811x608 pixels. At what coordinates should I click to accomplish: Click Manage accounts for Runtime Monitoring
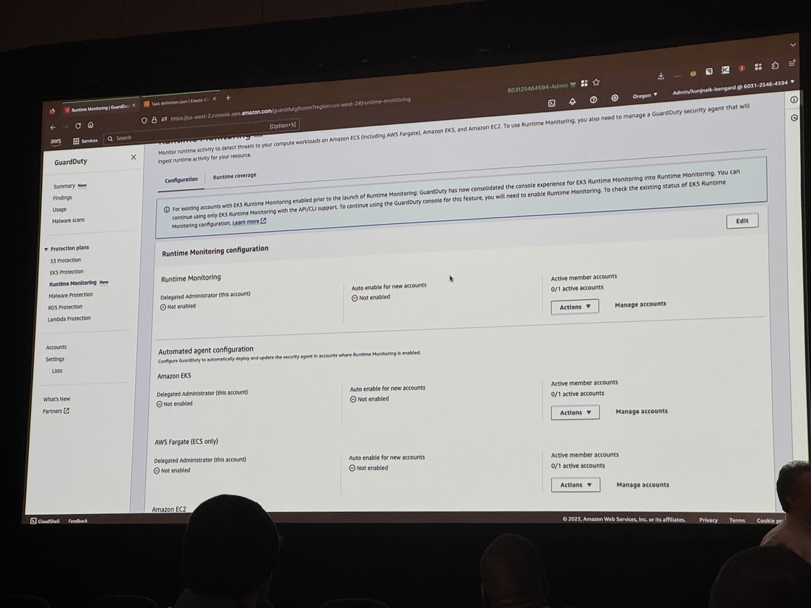coord(640,305)
